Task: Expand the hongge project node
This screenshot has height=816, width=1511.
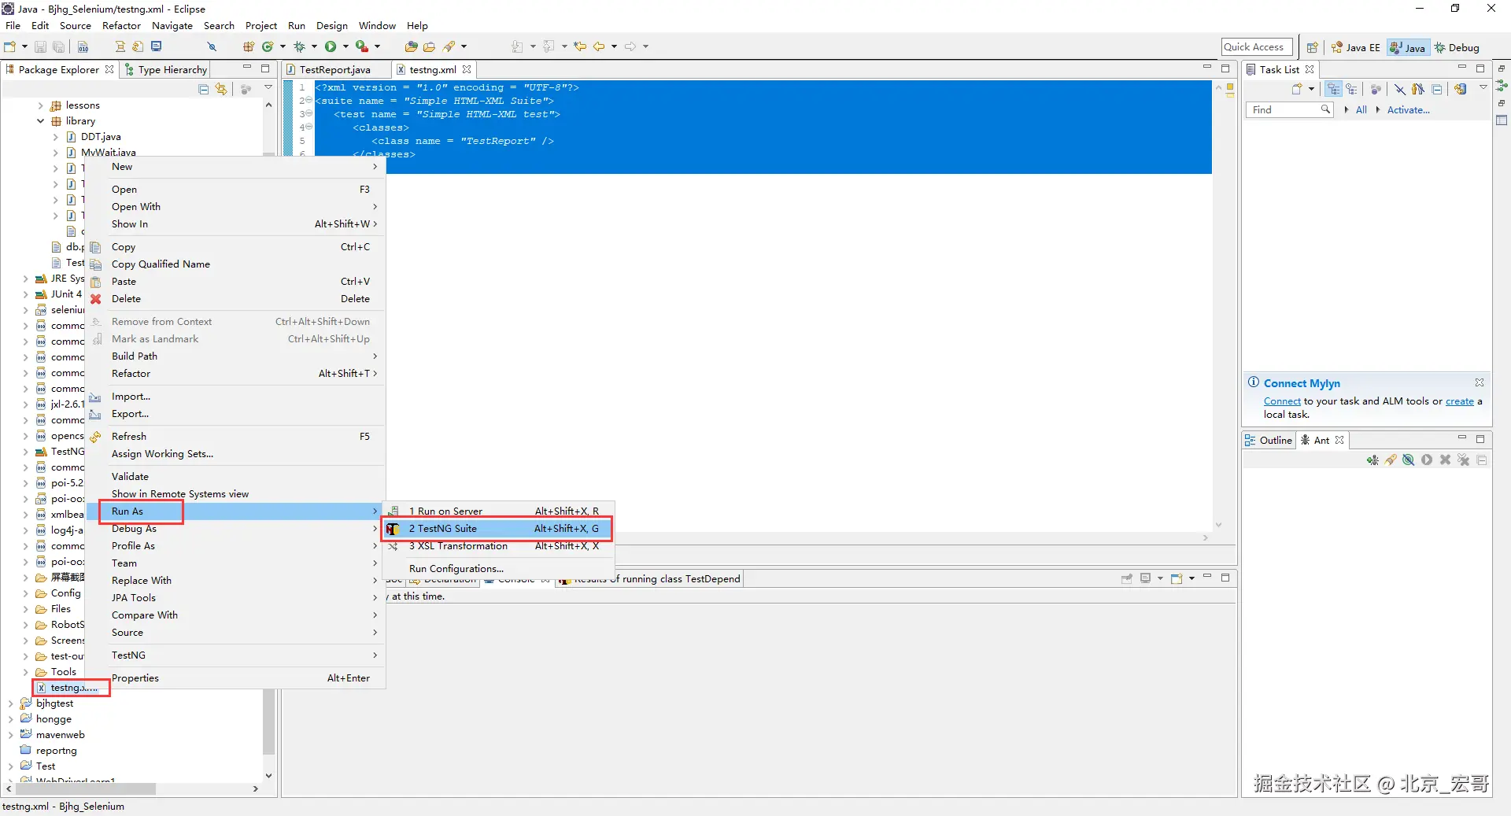Action: tap(10, 719)
